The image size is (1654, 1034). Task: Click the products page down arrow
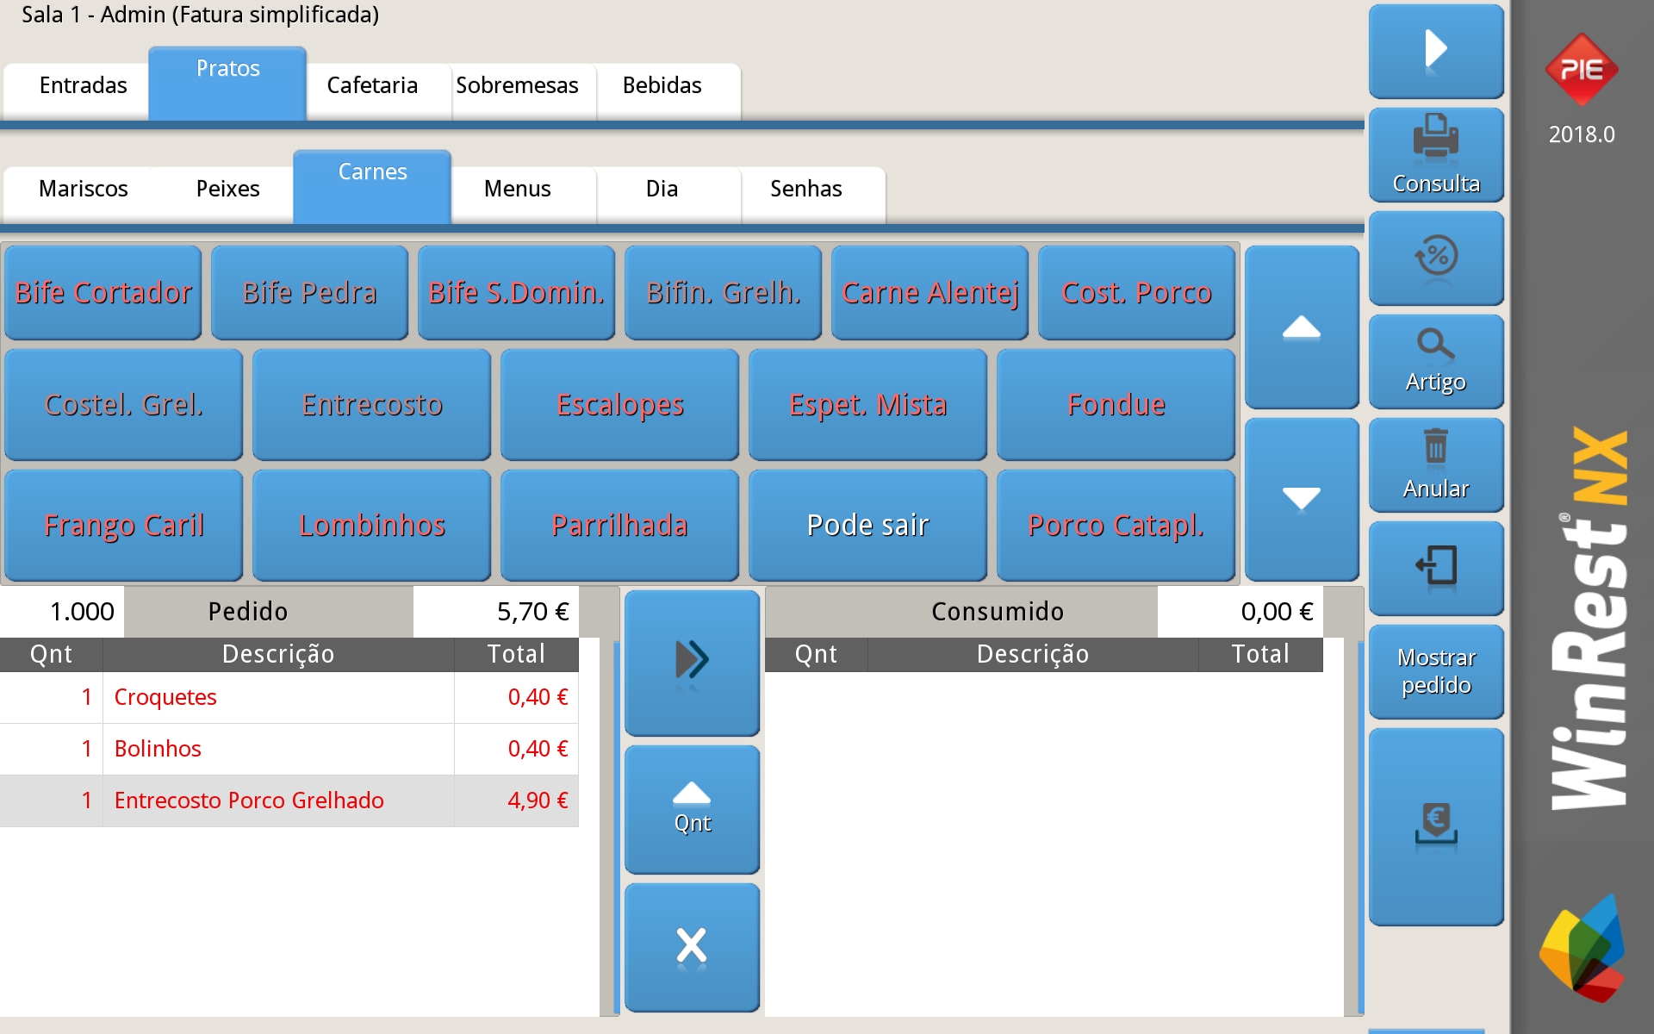(1302, 499)
